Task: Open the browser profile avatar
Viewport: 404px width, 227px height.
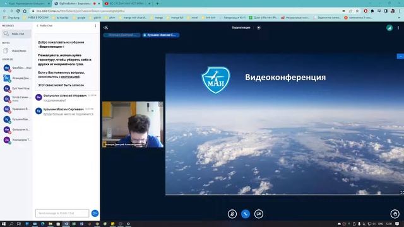Action: (x=393, y=11)
